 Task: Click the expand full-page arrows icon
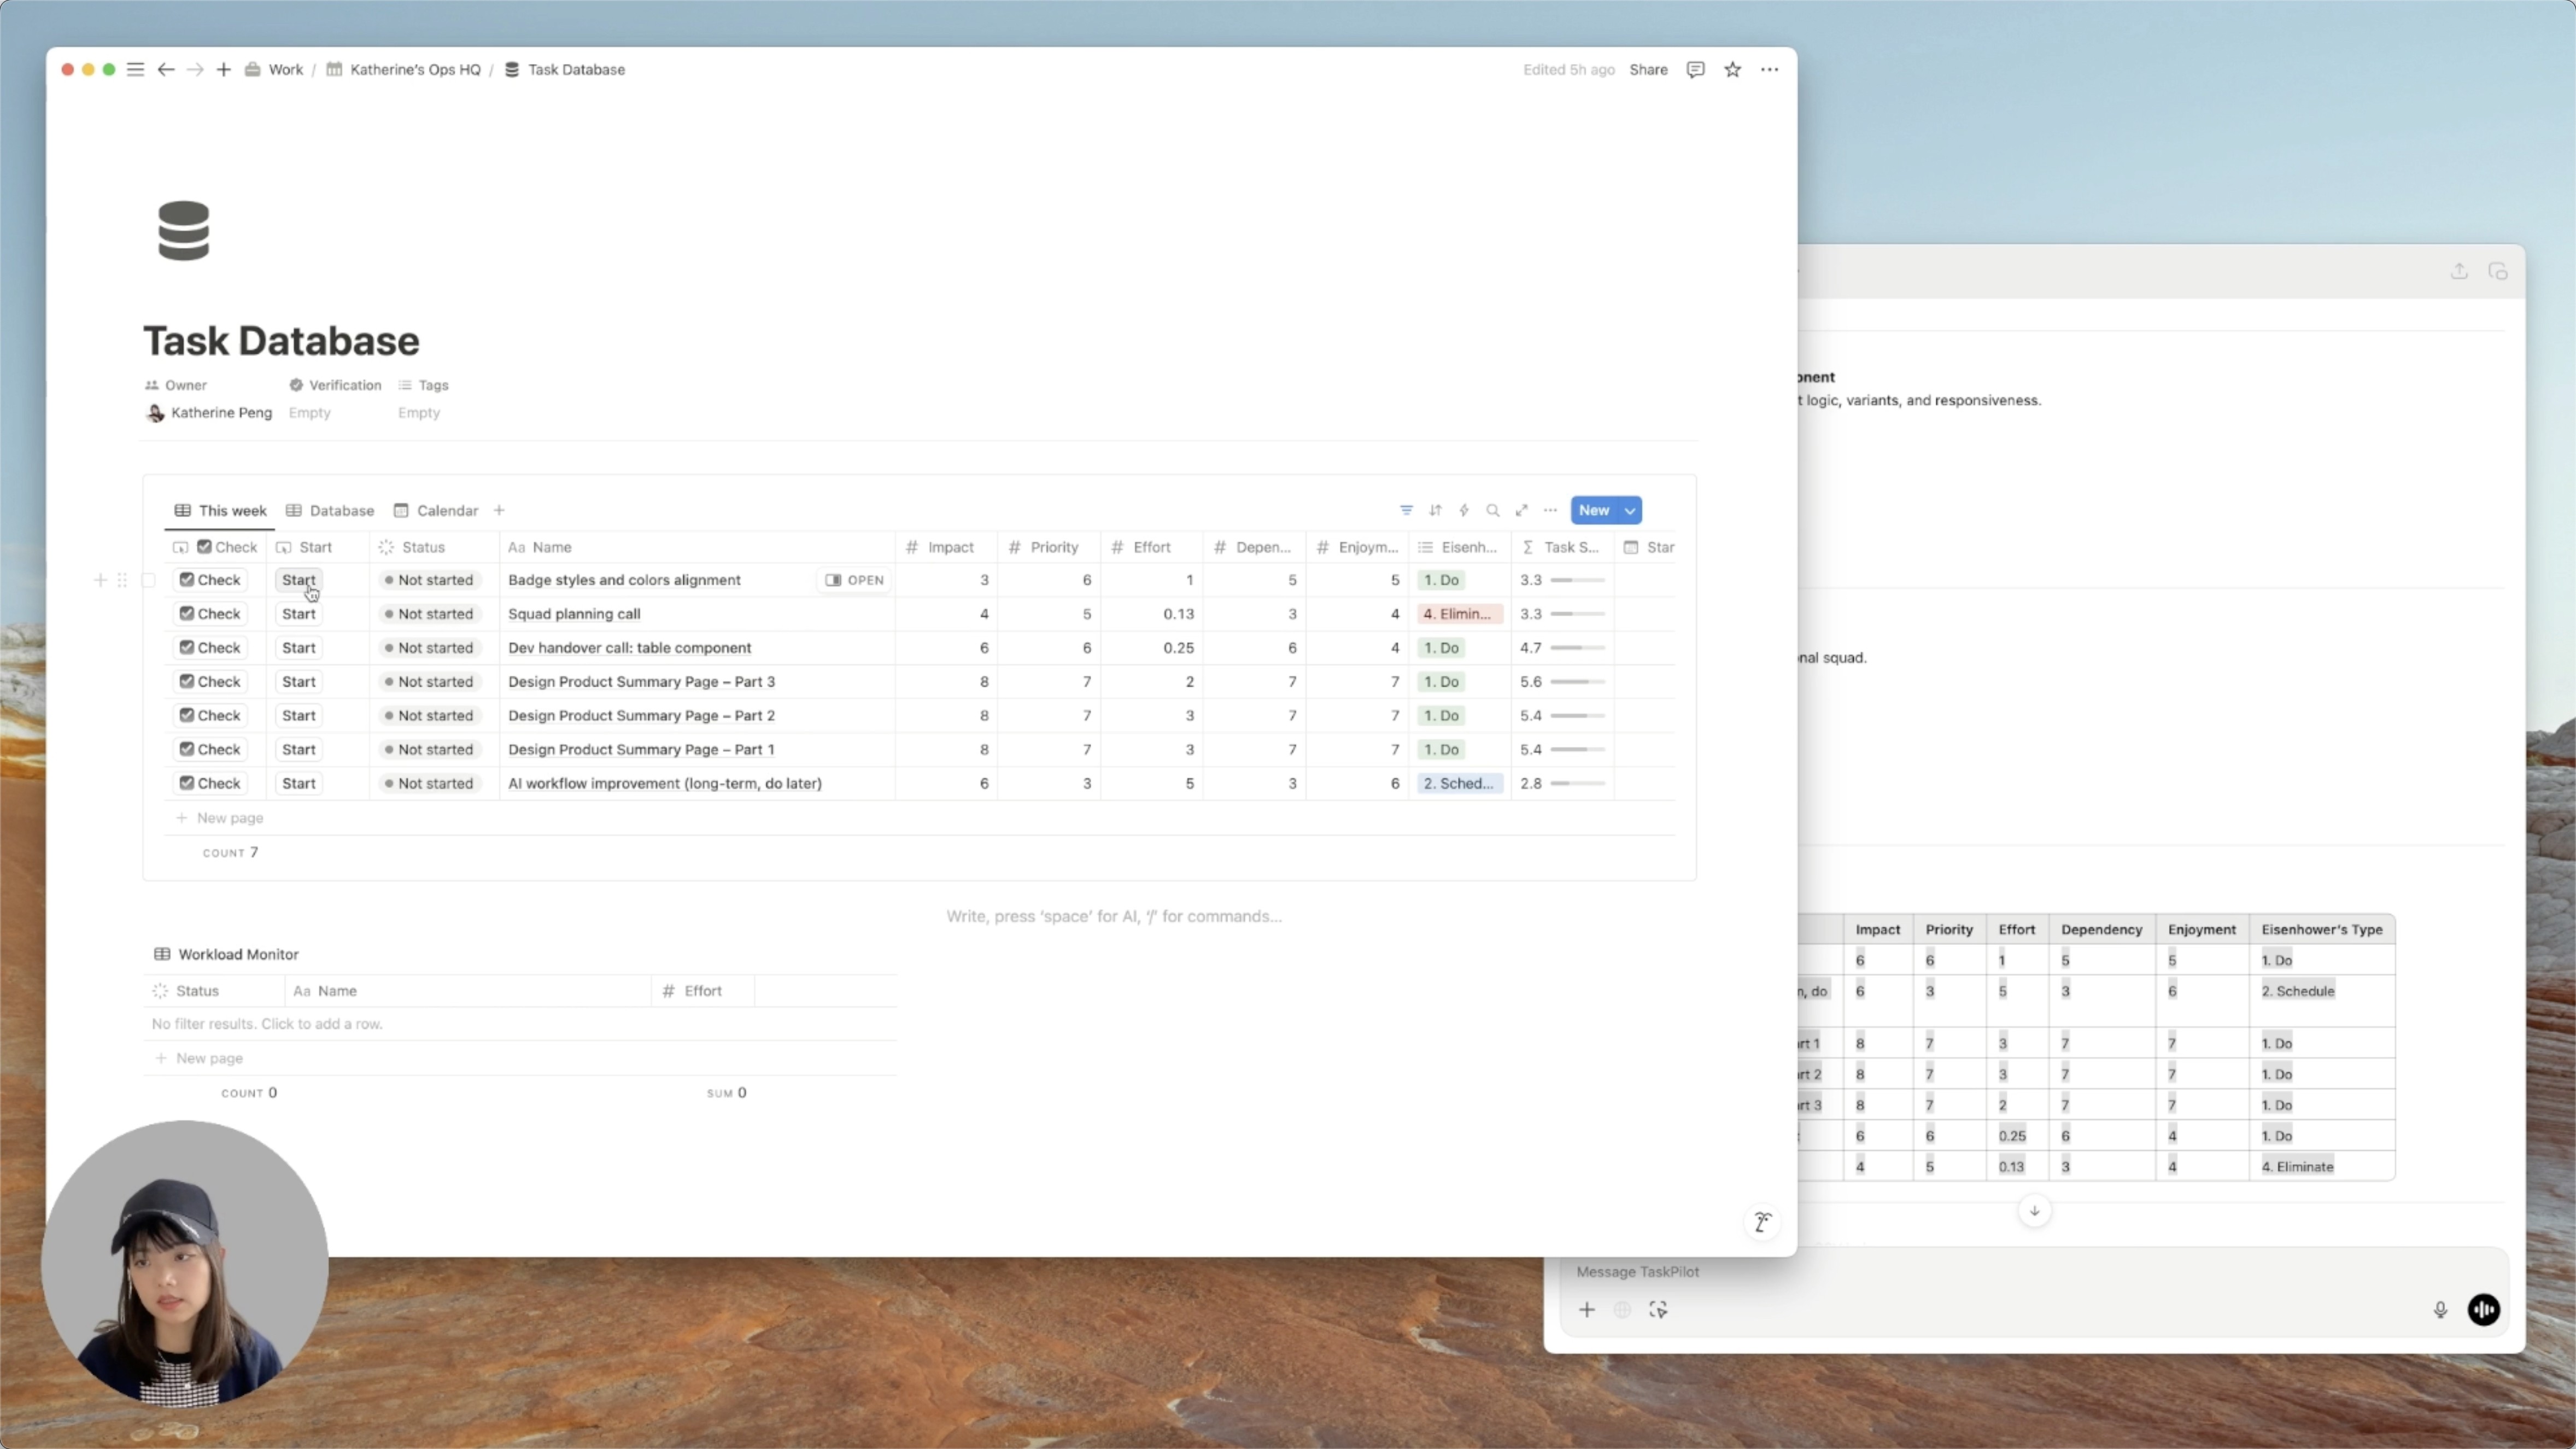[x=1522, y=510]
